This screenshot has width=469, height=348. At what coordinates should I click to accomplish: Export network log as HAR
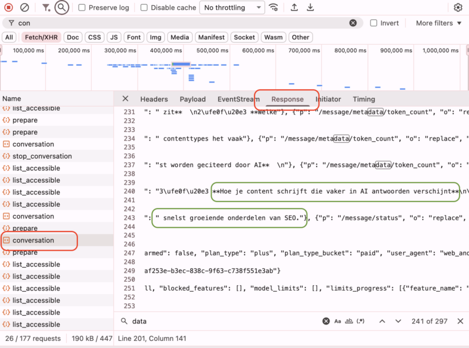[x=311, y=8]
